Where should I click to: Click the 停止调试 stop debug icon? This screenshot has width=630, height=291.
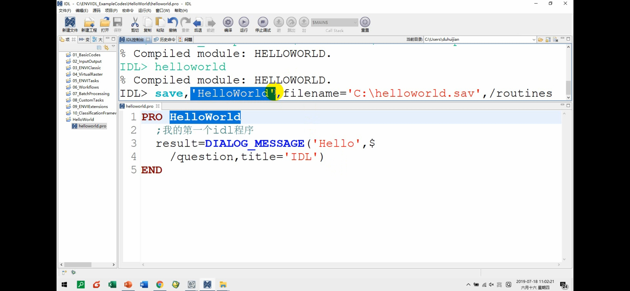pyautogui.click(x=263, y=22)
